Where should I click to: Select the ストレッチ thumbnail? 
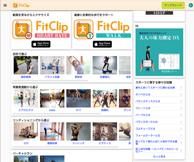tap(79, 131)
